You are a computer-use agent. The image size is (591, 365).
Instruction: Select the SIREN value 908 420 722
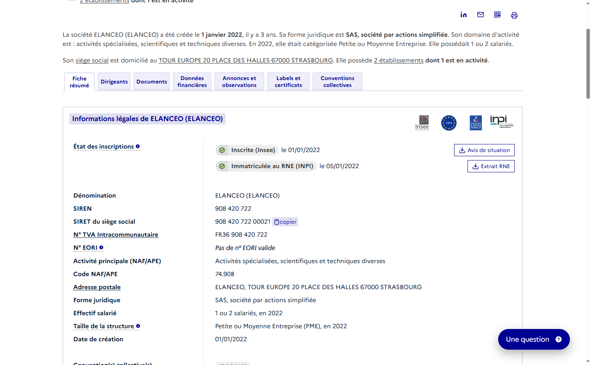point(233,208)
